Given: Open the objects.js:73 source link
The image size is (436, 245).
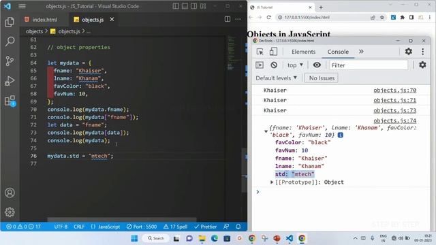Looking at the screenshot, I should [x=394, y=110].
